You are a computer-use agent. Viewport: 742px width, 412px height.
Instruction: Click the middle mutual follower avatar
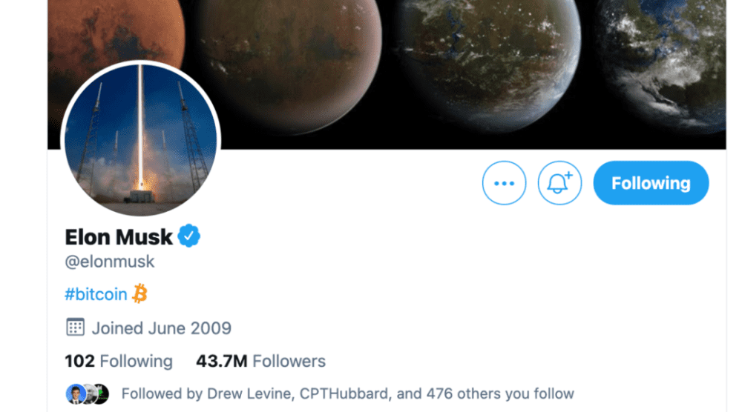coord(88,393)
